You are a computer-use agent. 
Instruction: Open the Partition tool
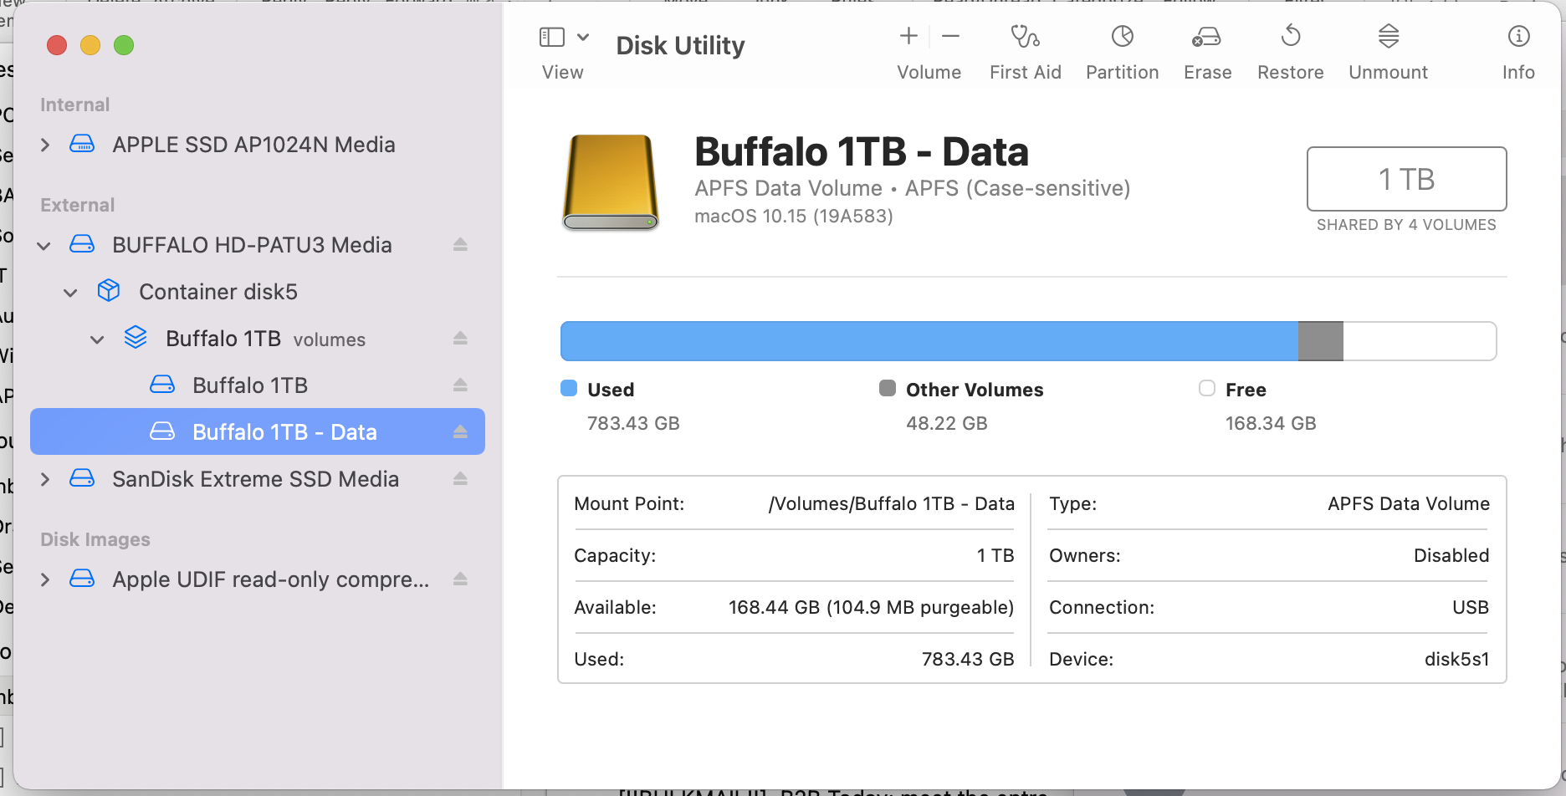pyautogui.click(x=1122, y=36)
